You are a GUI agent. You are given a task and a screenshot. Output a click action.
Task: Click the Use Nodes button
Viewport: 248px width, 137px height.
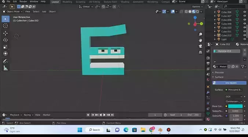[x=229, y=83]
